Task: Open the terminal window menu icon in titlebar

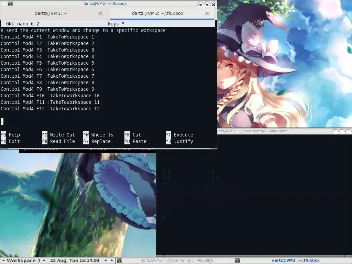Action: (x=10, y=3)
